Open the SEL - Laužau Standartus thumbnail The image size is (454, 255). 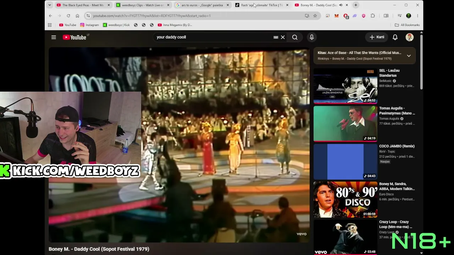pos(345,86)
